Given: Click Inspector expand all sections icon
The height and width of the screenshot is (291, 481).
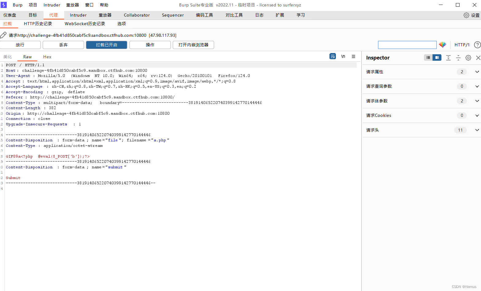Looking at the screenshot, I should [448, 58].
